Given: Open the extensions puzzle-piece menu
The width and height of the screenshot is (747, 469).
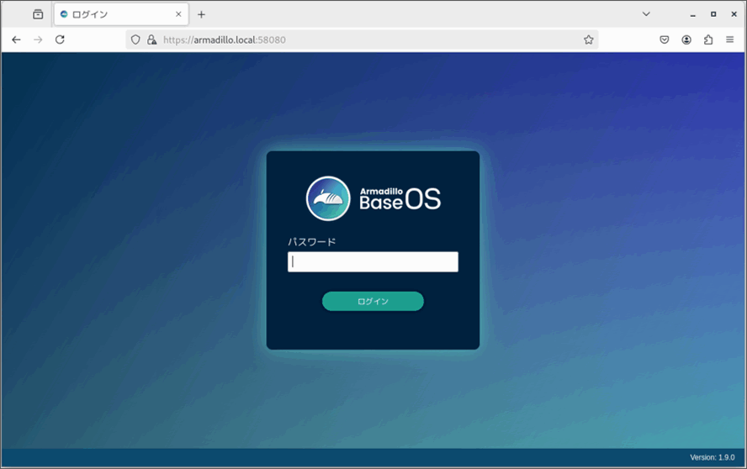Looking at the screenshot, I should point(708,40).
